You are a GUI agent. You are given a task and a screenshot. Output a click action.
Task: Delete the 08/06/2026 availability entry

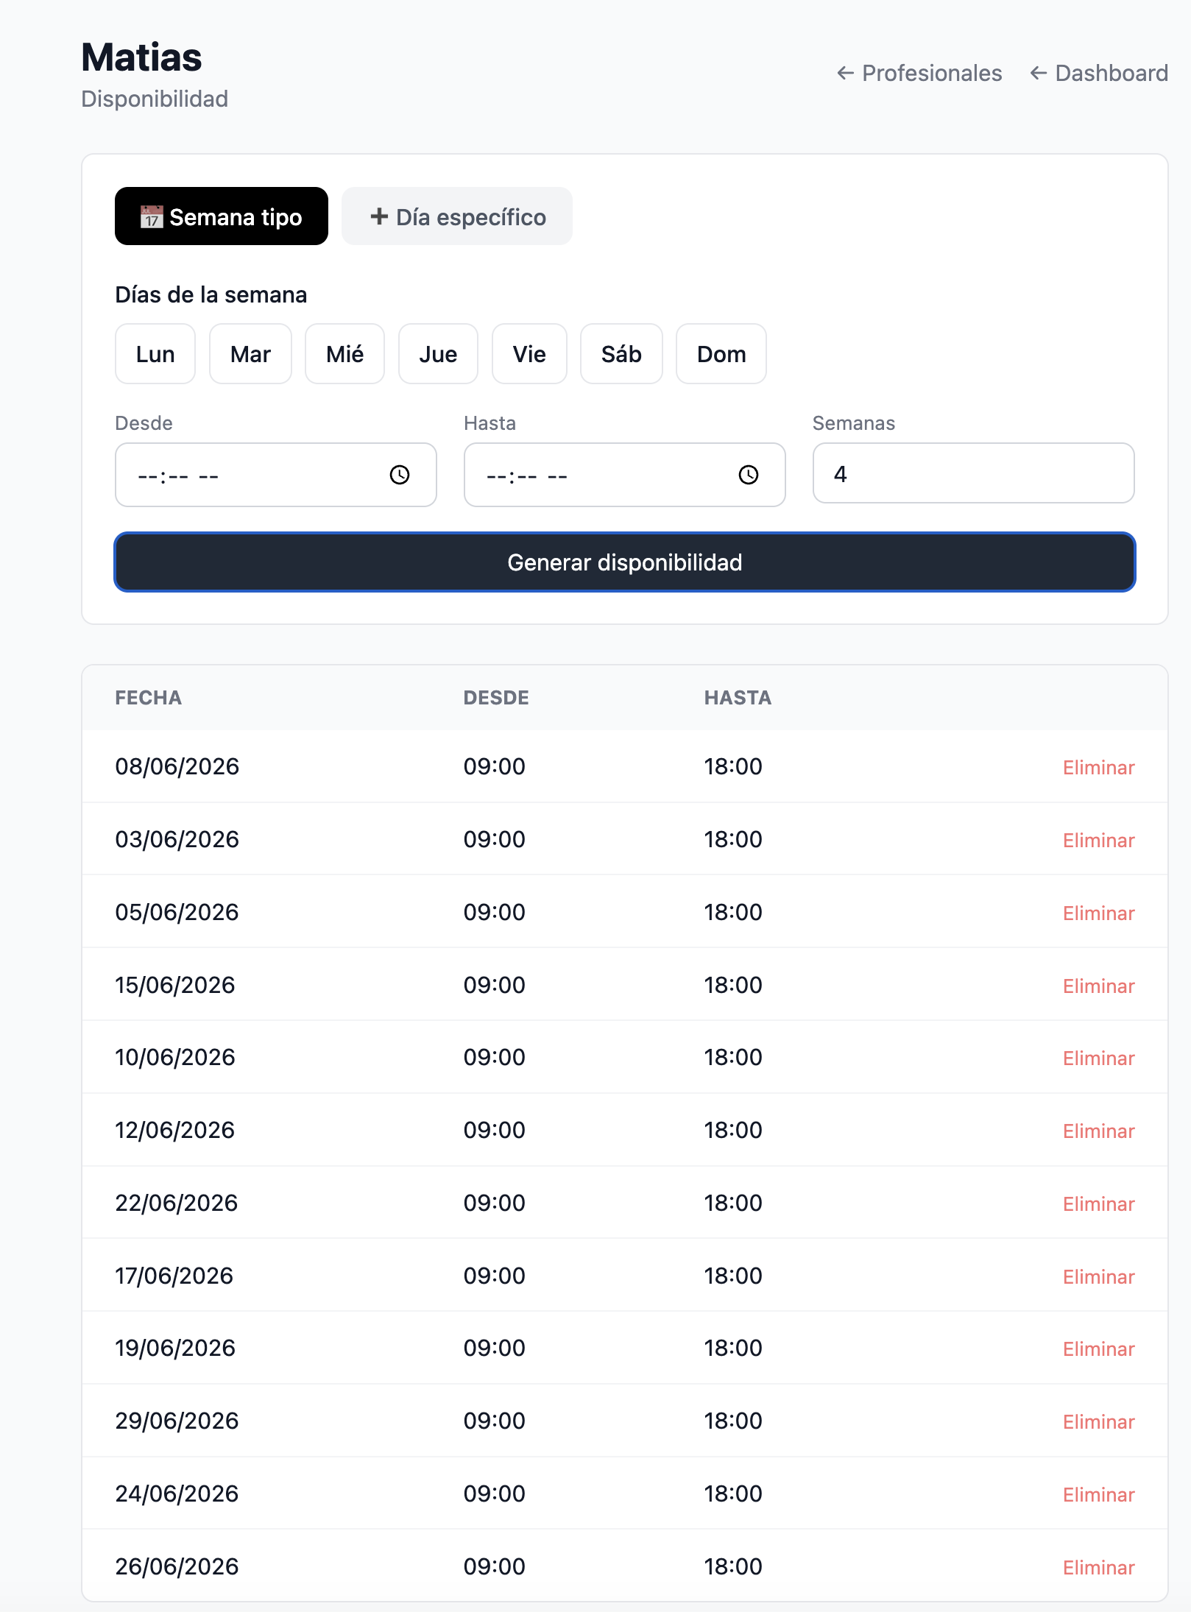coord(1098,768)
